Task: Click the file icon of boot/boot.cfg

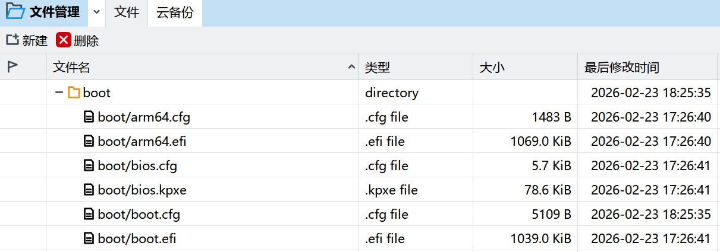Action: (89, 214)
